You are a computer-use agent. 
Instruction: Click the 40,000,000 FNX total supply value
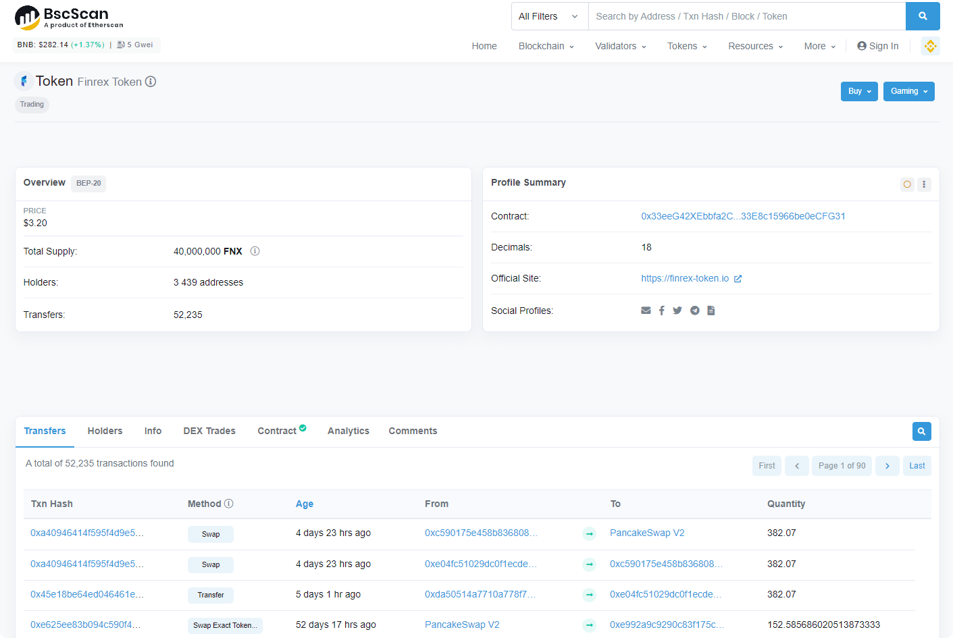208,252
